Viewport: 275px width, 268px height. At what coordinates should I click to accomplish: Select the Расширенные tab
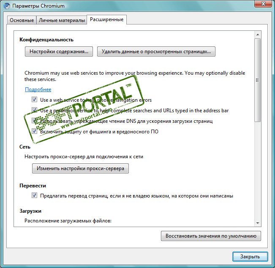coord(106,19)
